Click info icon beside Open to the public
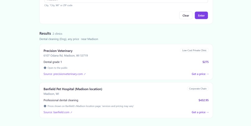Image resolution: width=251 pixels, height=126 pixels. click(x=45, y=68)
